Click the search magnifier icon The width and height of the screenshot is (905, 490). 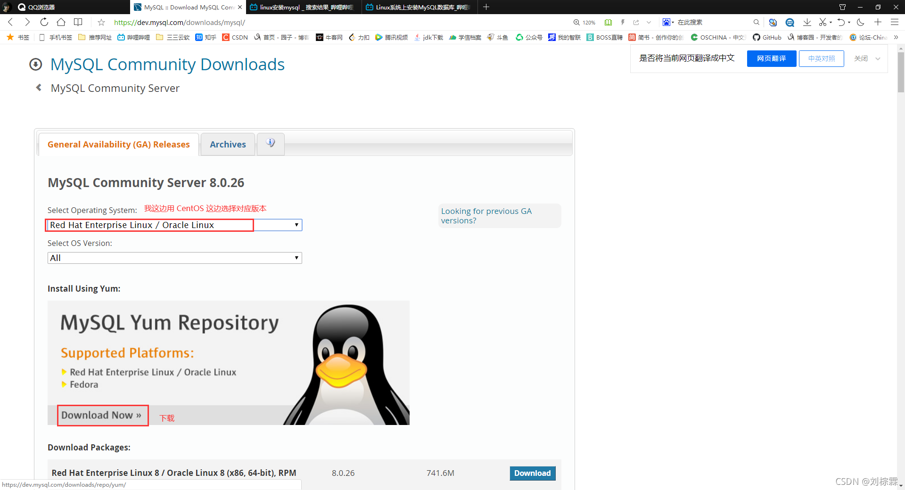point(756,22)
